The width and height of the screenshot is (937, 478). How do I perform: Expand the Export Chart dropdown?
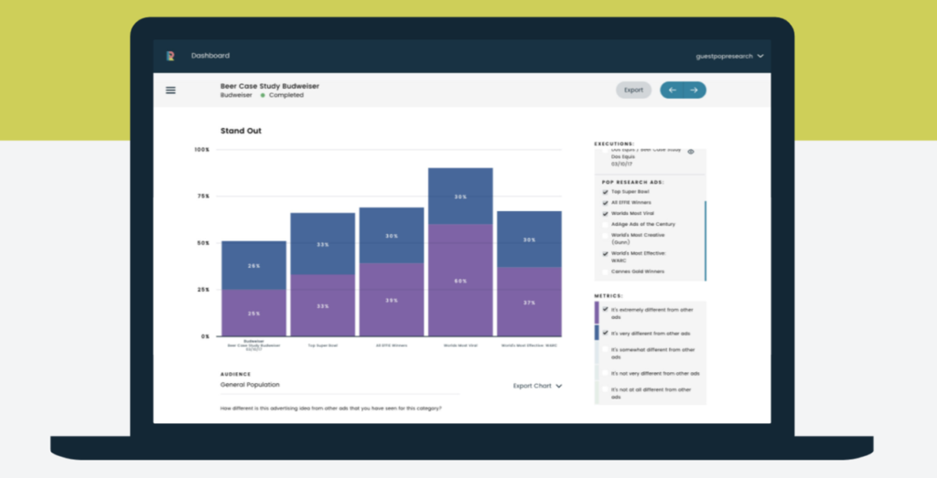[x=537, y=386]
